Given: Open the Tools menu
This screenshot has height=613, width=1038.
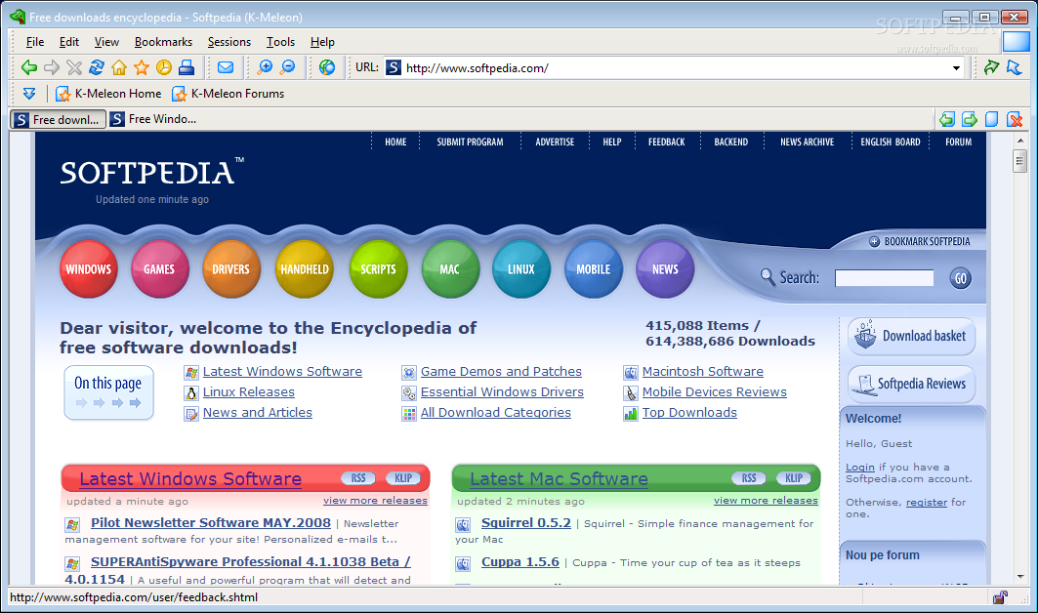Looking at the screenshot, I should tap(280, 42).
